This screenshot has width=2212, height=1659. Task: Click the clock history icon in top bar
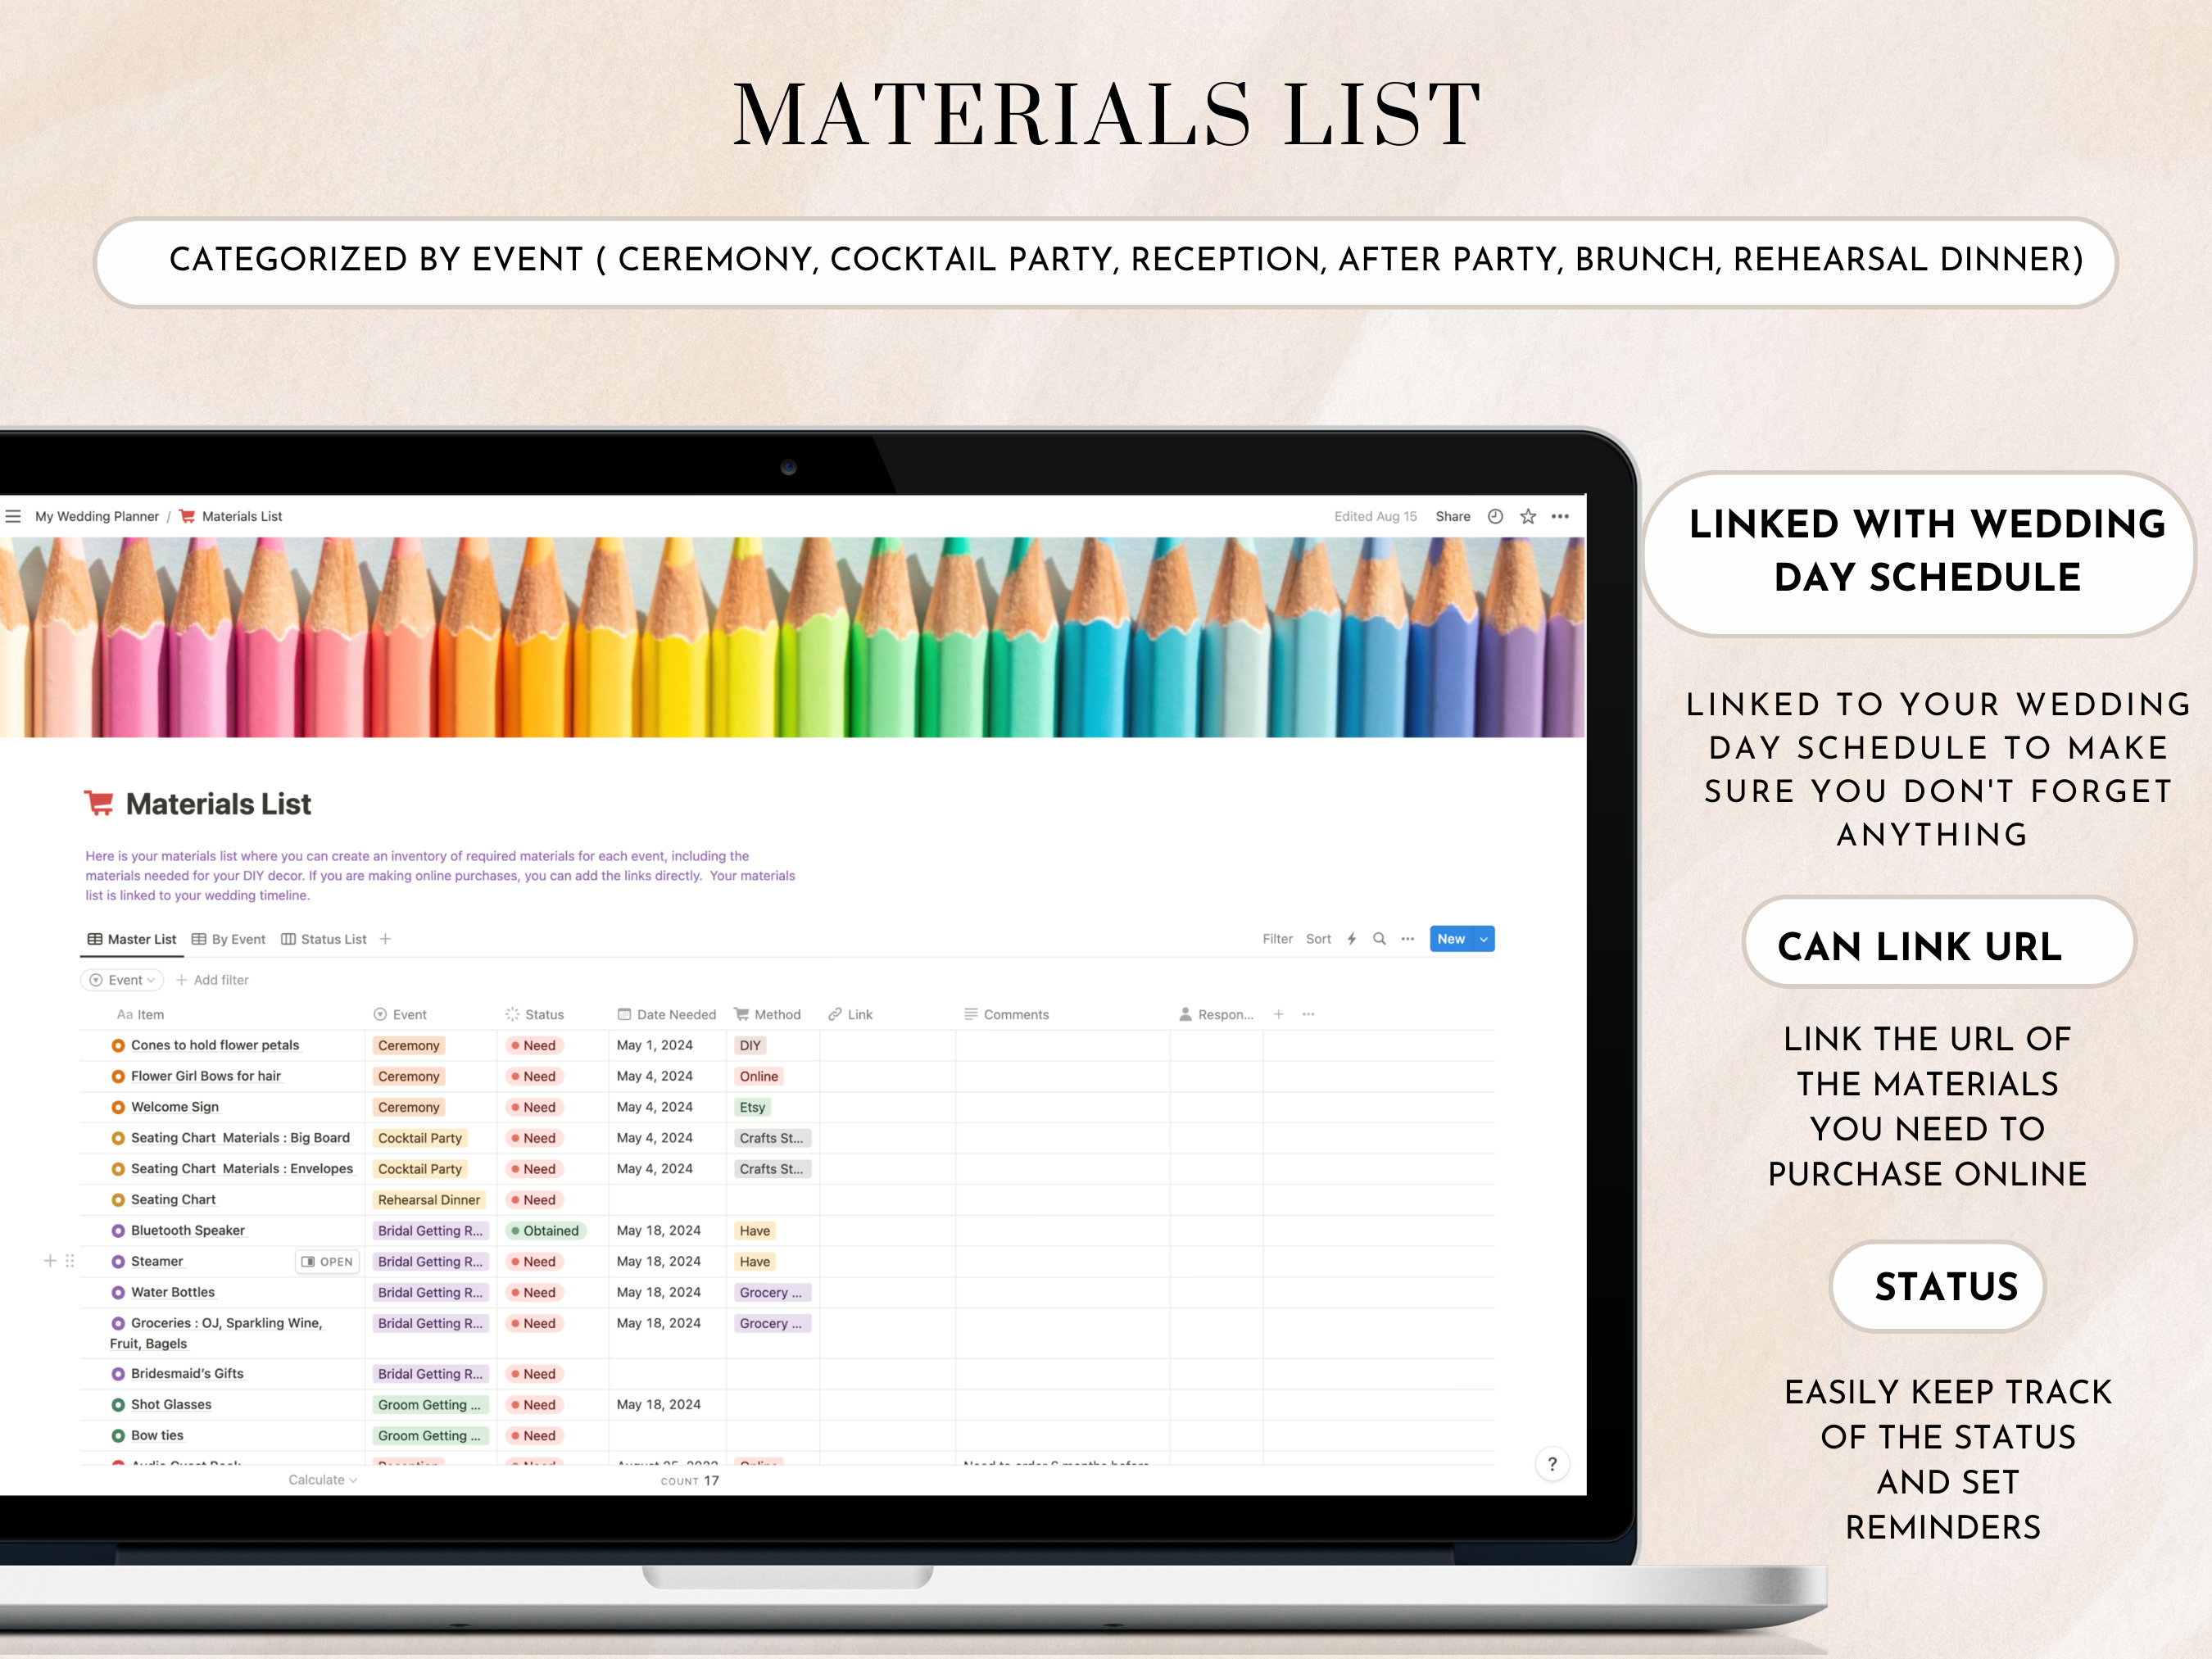(1494, 516)
